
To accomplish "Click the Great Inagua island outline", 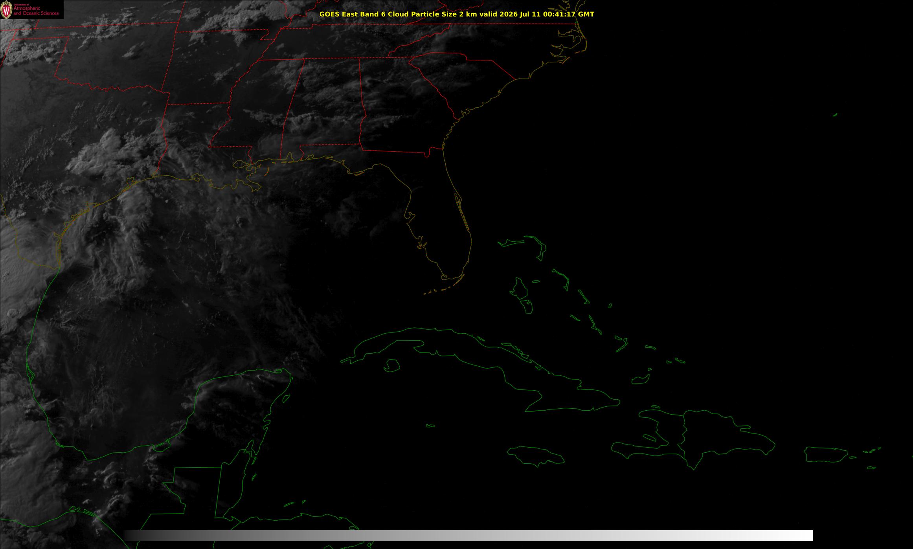I will click(640, 380).
